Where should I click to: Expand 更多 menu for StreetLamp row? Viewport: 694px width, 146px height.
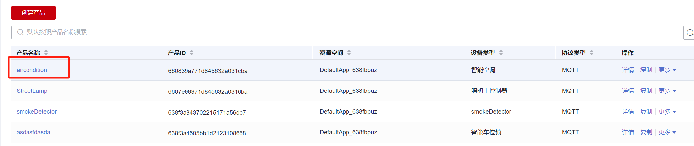pyautogui.click(x=667, y=91)
